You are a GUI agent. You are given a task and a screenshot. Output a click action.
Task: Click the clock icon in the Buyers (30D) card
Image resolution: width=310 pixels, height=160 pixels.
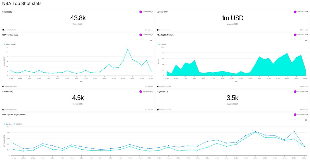pyautogui.click(x=300, y=109)
